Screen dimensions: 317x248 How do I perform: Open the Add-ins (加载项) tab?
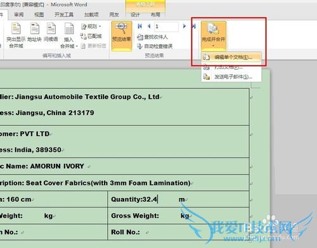click(x=91, y=15)
